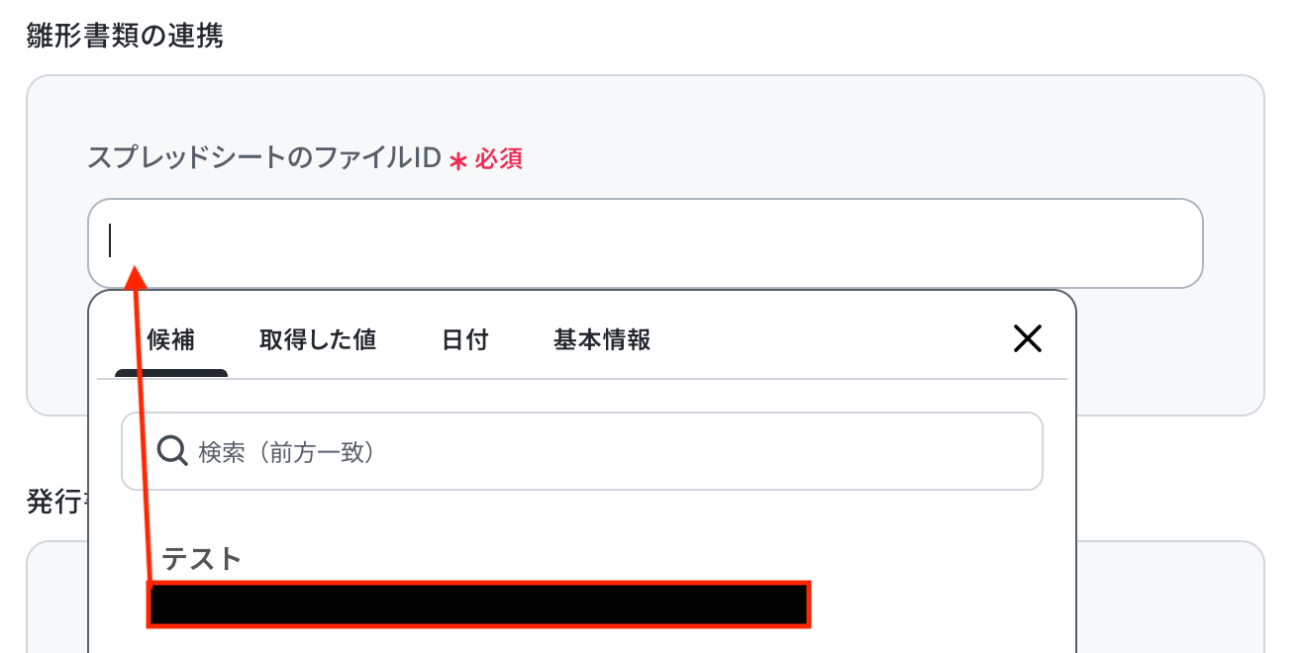Click the spreadsheet file ID input field

pos(644,243)
